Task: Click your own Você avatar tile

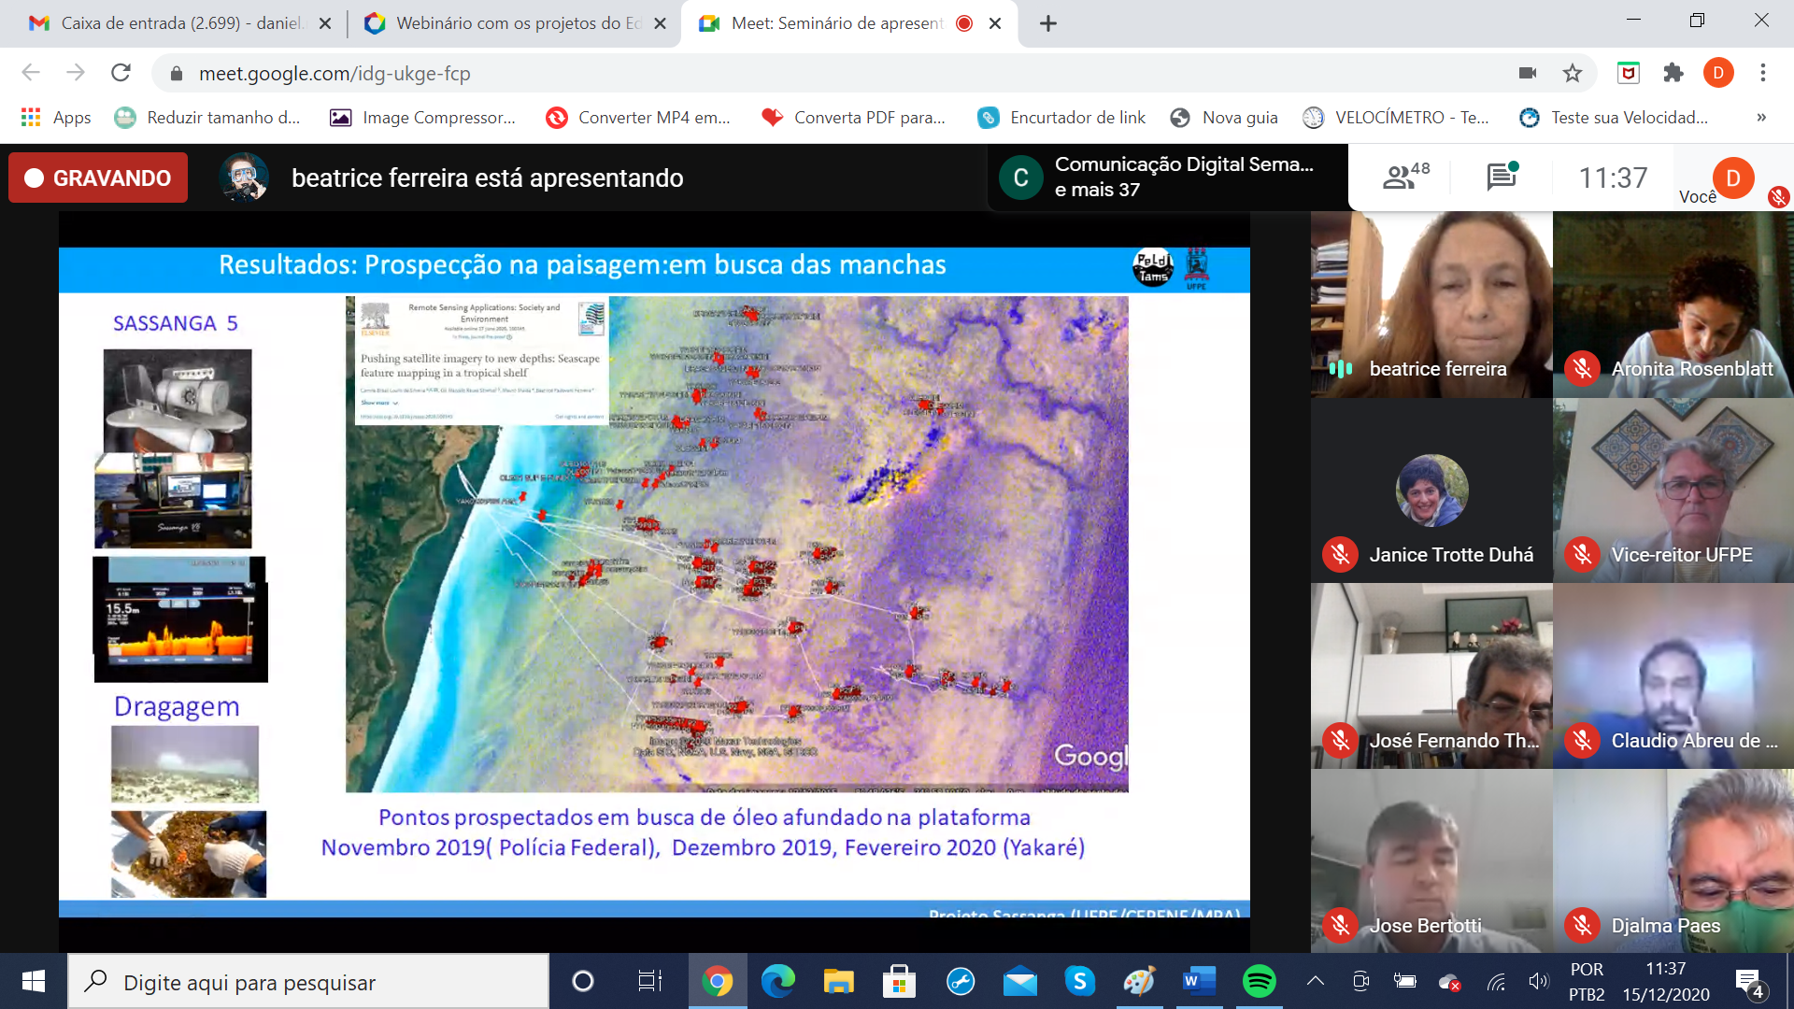Action: (1733, 178)
